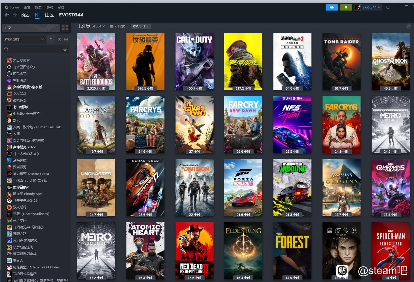The image size is (414, 282).
Task: Open advanced filter options icon
Action: (65, 49)
